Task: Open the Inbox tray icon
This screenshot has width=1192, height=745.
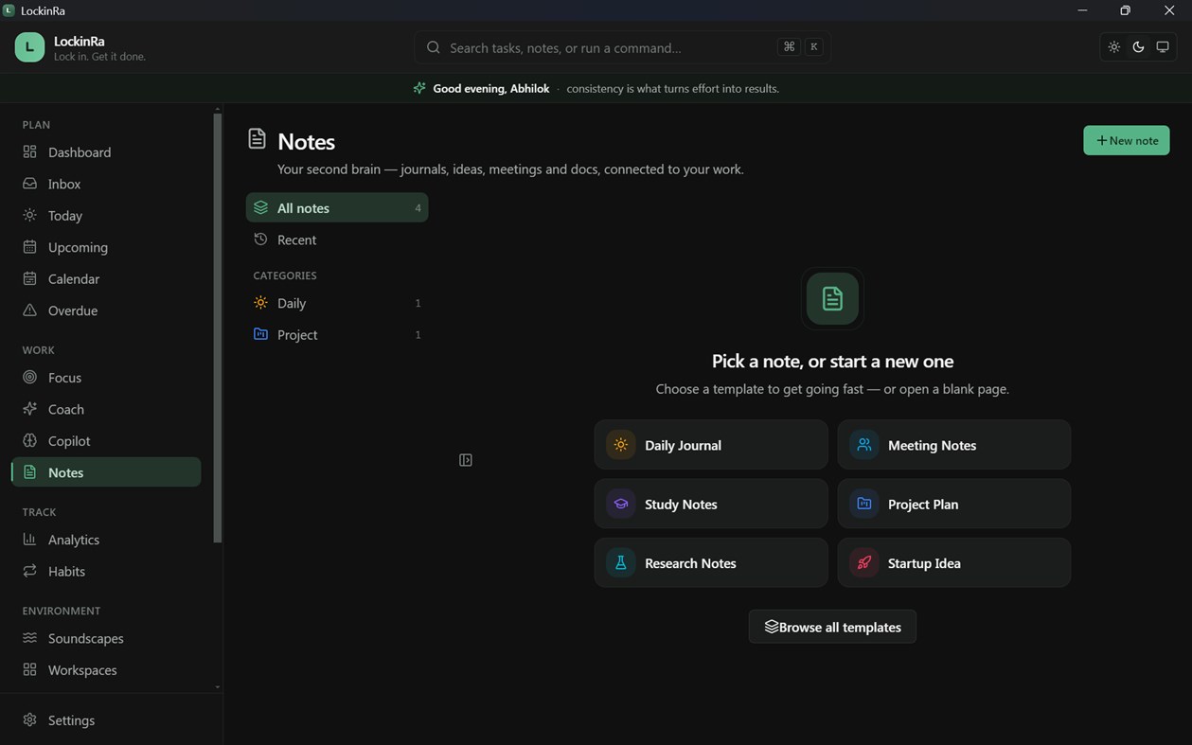Action: (x=30, y=184)
